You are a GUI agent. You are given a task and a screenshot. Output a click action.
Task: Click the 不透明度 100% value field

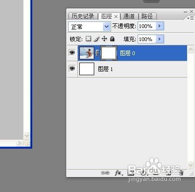(x=147, y=26)
